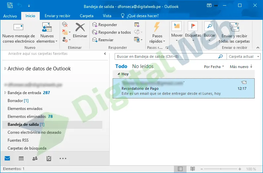Open the Nuevos elementos menu
Screen dimensions: 263x173
(x=47, y=33)
